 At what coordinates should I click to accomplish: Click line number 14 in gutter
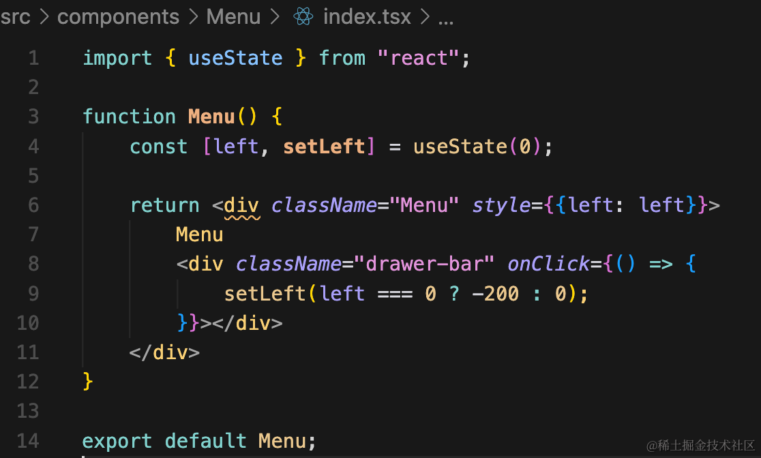pyautogui.click(x=28, y=440)
